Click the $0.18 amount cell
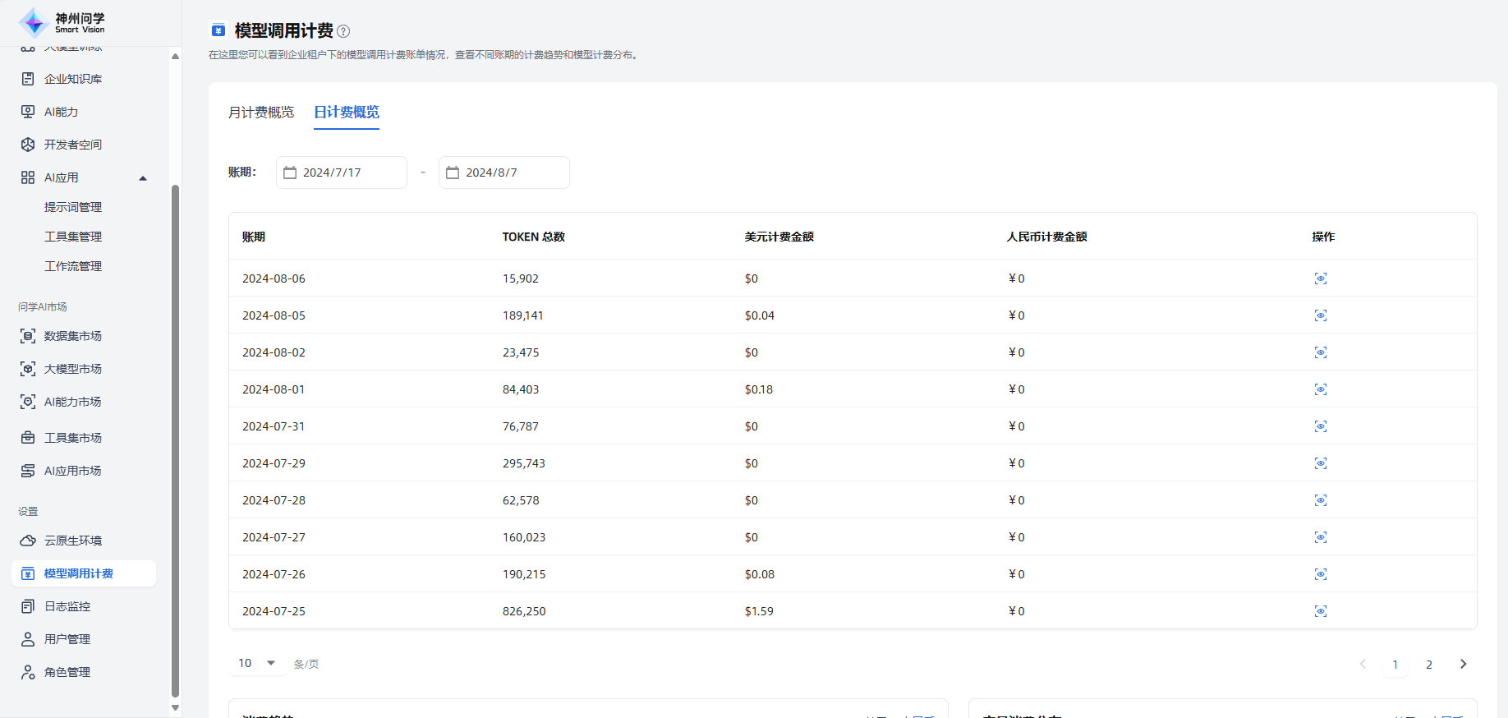The width and height of the screenshot is (1508, 718). coord(759,389)
